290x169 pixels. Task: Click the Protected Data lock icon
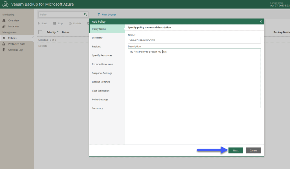click(x=4, y=44)
